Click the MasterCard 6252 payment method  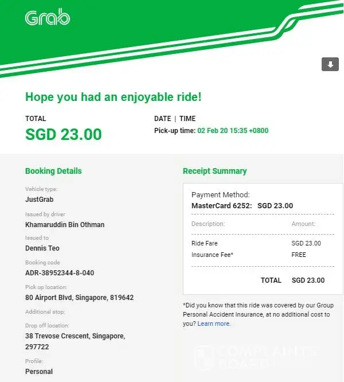pos(221,205)
